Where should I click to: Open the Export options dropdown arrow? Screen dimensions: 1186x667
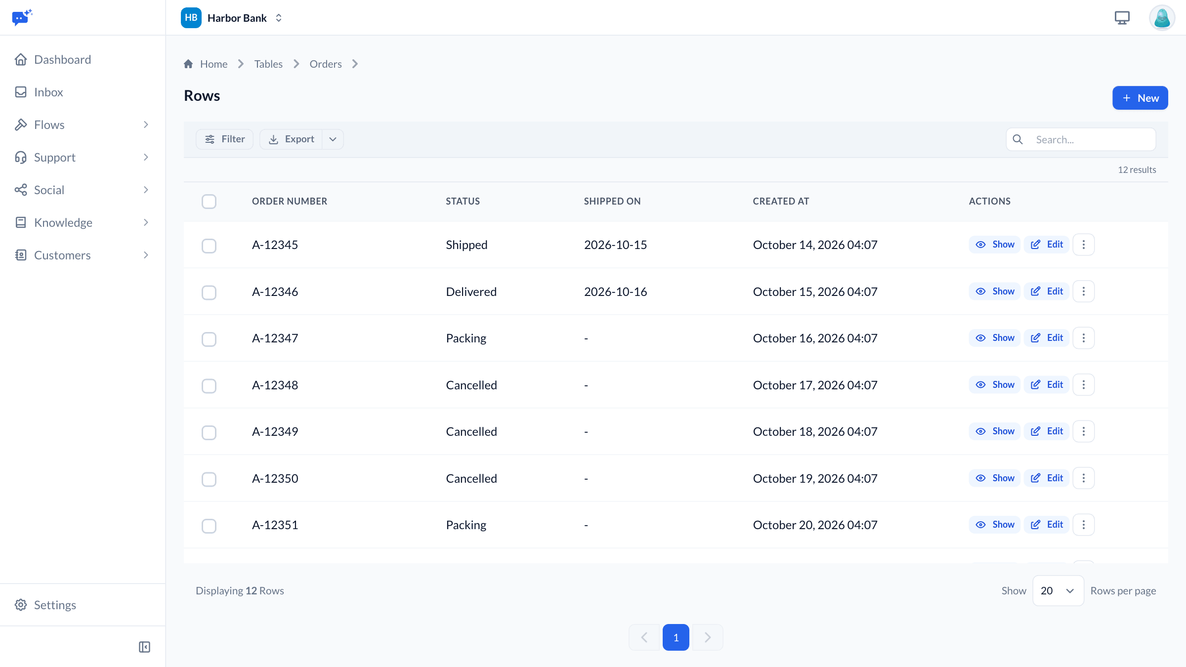click(333, 139)
